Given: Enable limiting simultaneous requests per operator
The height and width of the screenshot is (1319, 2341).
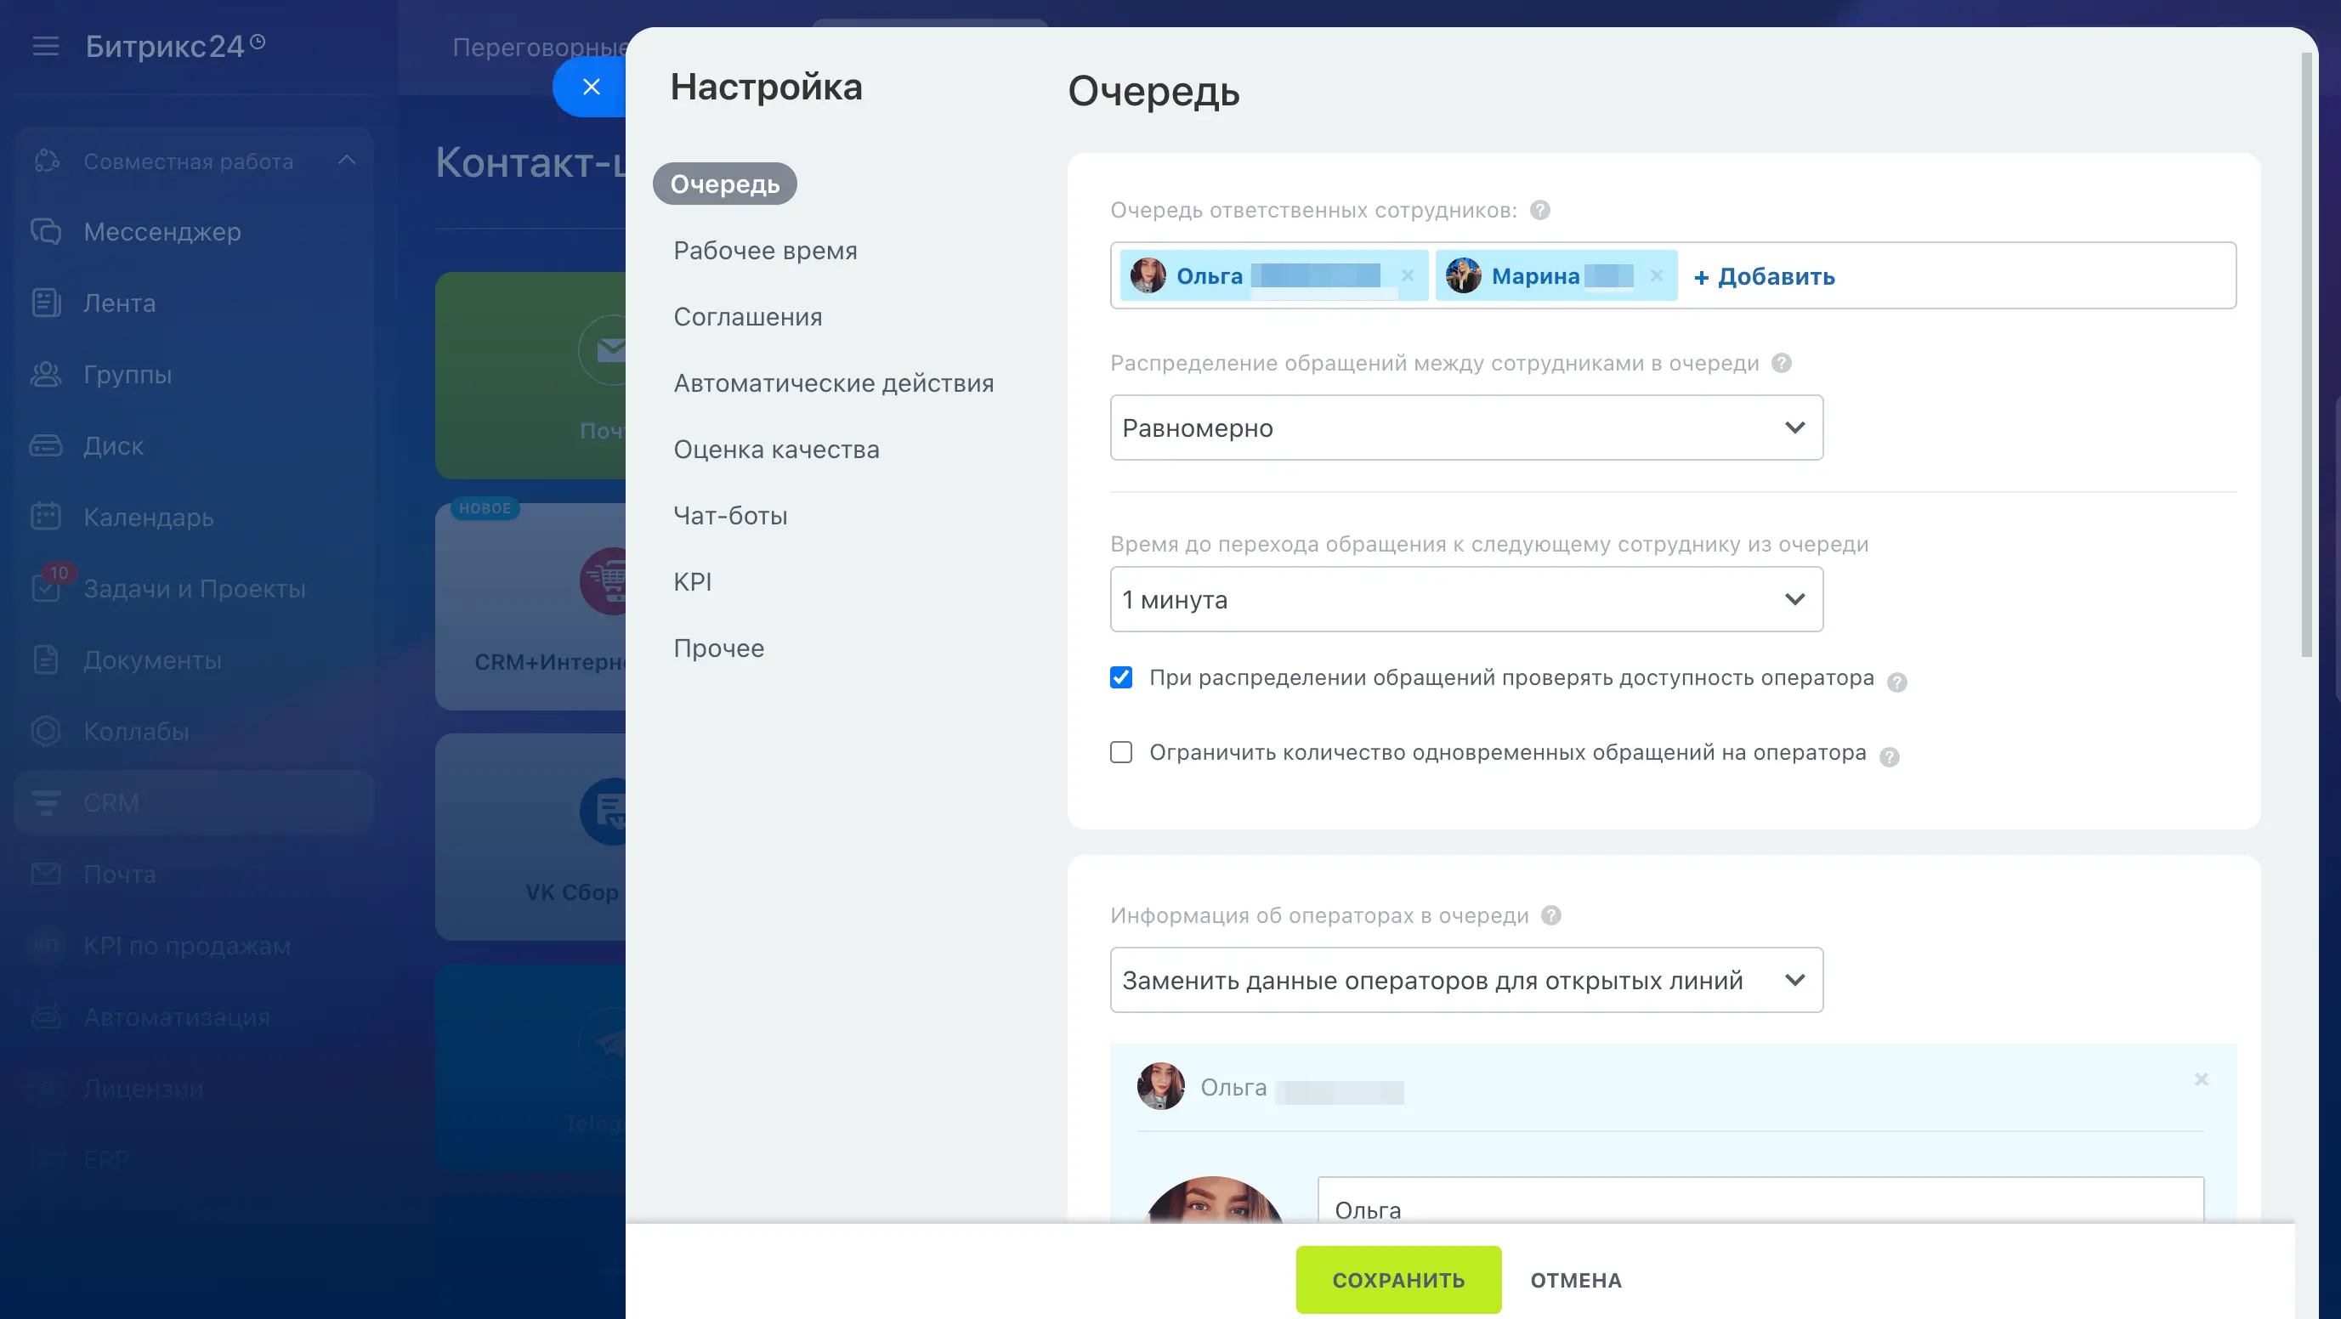Looking at the screenshot, I should pos(1120,752).
